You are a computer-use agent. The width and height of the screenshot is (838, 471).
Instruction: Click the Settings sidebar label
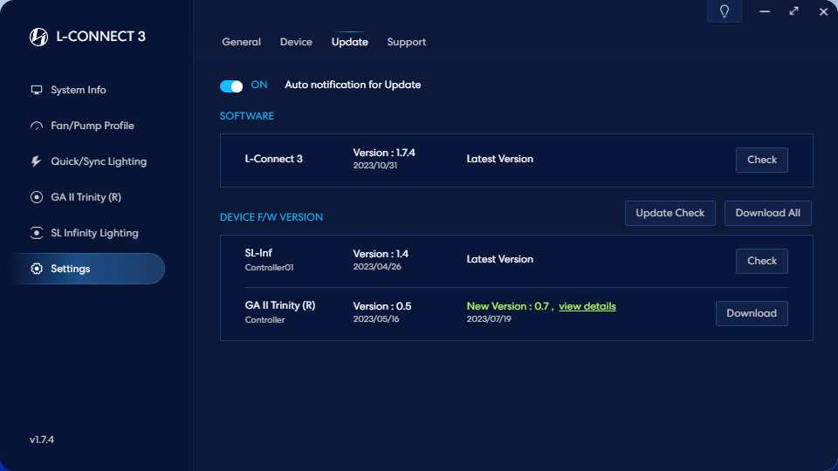71,269
